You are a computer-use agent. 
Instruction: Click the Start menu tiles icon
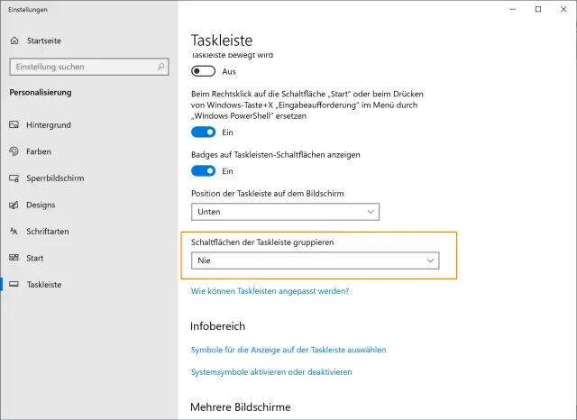click(x=14, y=258)
